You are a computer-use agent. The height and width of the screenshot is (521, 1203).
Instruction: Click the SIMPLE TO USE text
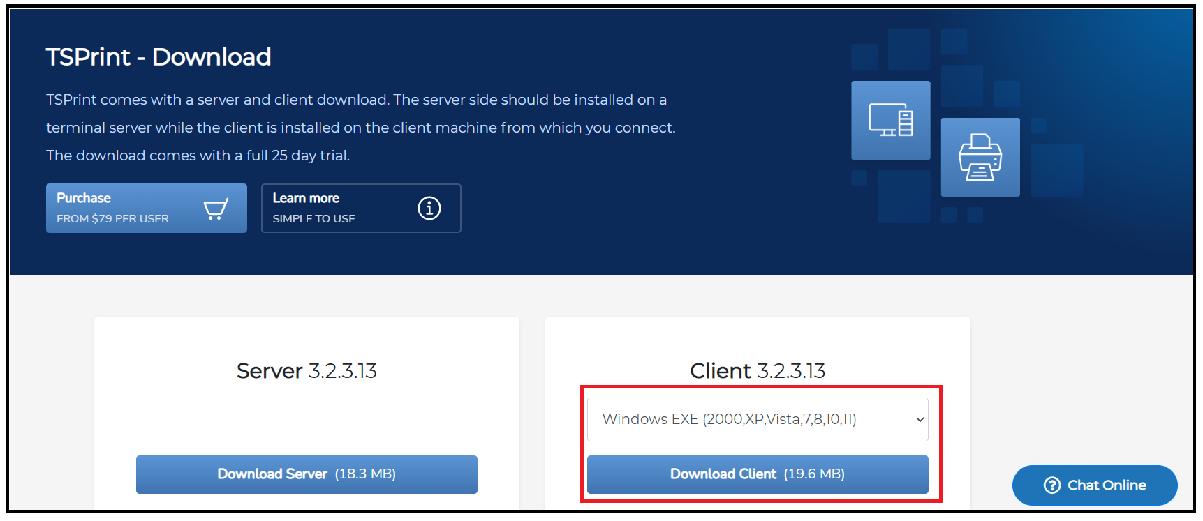[313, 218]
